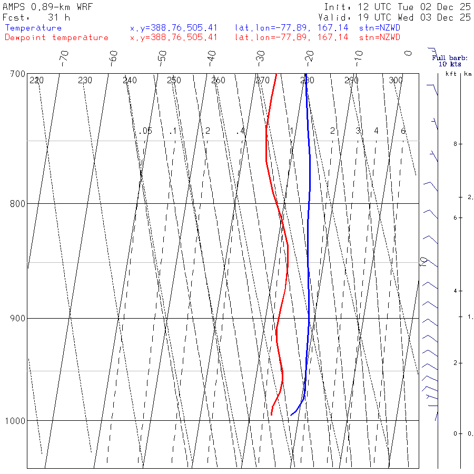Screen dimensions: 474x474
Task: Click the "700" pressure level label
Action: tap(17, 74)
